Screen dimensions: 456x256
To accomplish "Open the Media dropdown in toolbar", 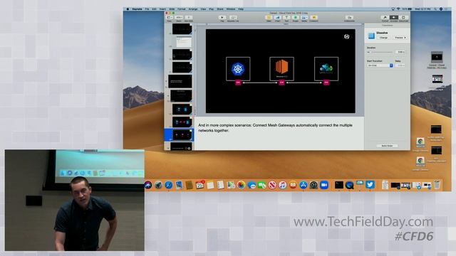I will 304,17.
